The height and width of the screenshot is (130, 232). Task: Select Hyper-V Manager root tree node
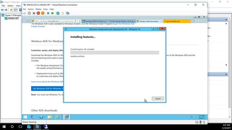pos(11,15)
